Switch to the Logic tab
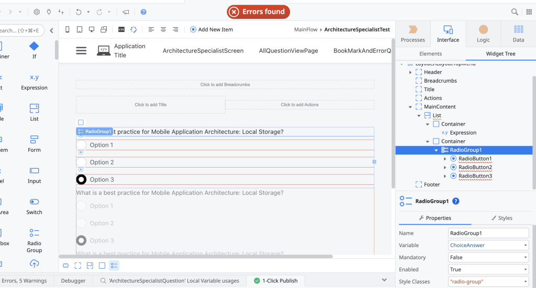The width and height of the screenshot is (536, 288). pyautogui.click(x=483, y=34)
